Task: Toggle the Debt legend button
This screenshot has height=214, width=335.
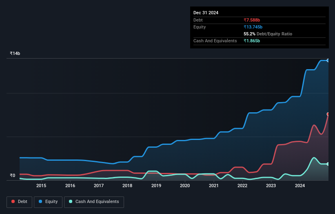Action: point(20,202)
